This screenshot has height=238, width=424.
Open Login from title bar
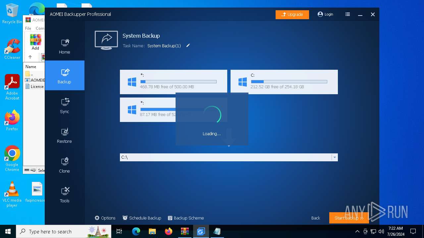325,14
